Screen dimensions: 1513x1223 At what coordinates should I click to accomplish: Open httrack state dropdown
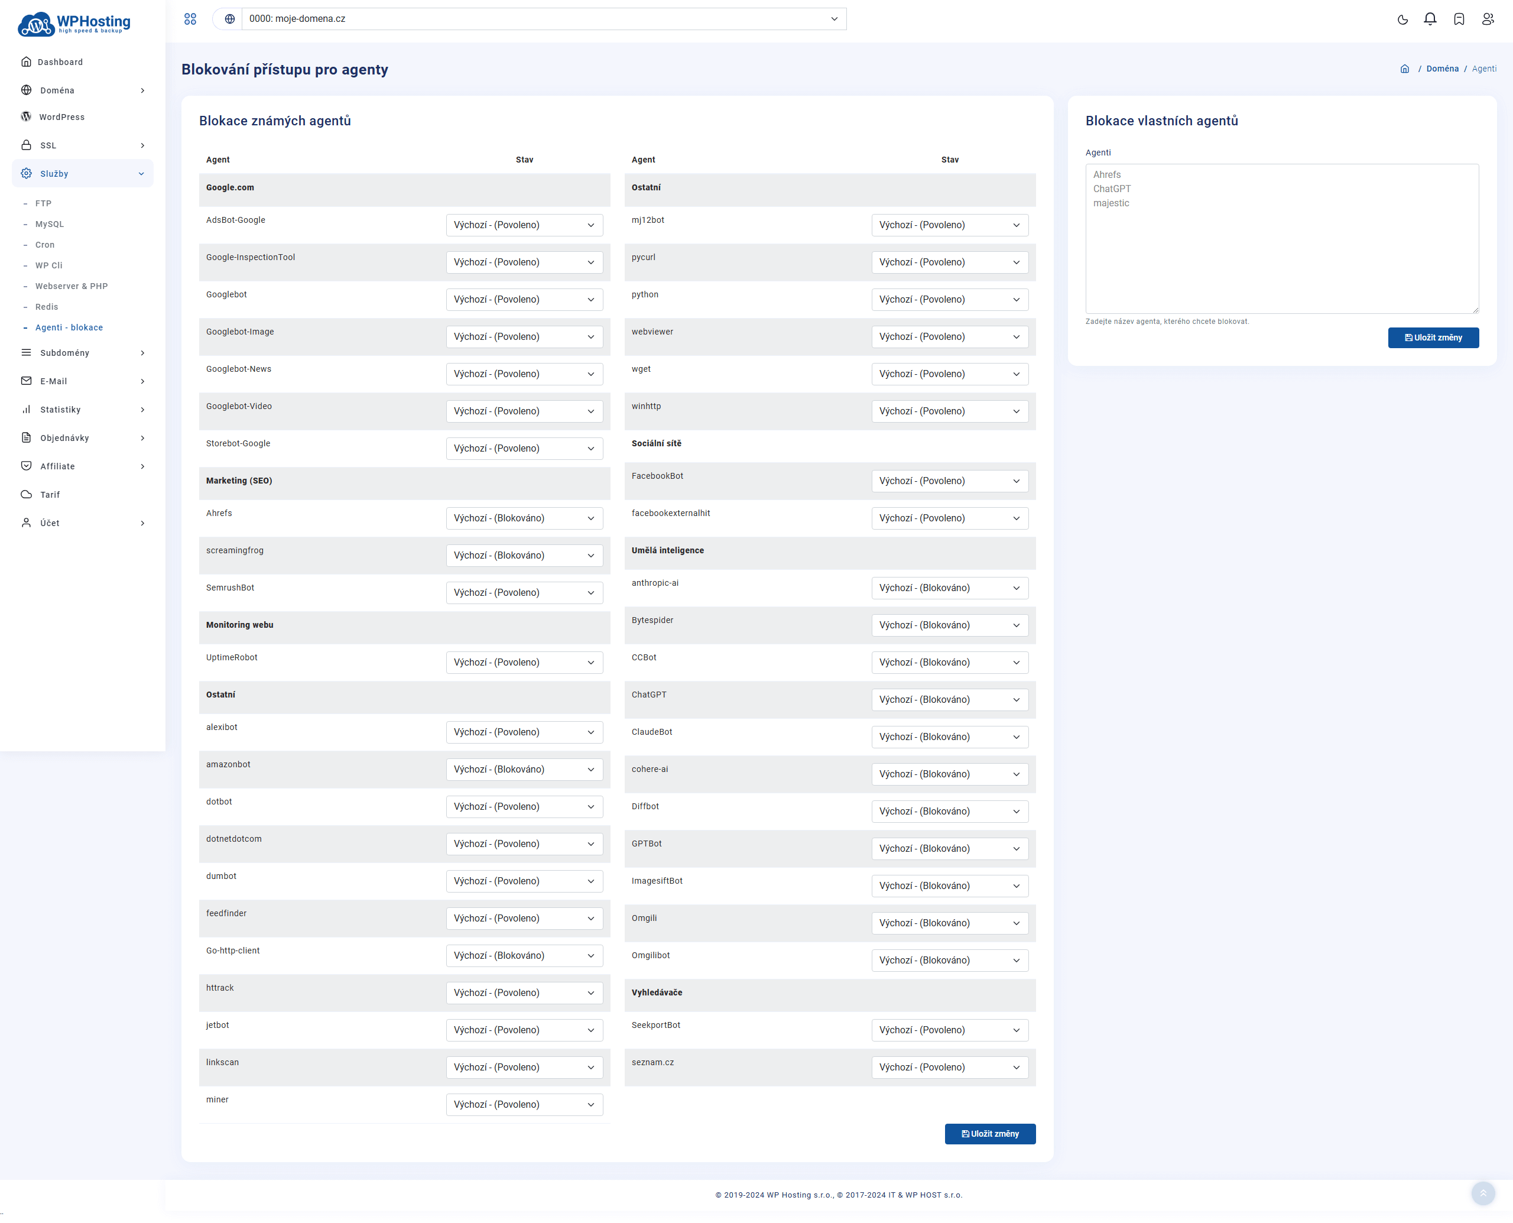524,992
